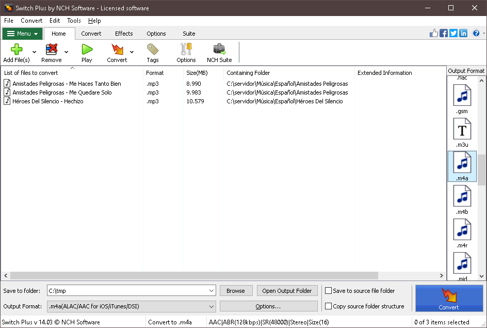Expand the Add File(s) dropdown arrow
487x328 pixels.
point(34,52)
